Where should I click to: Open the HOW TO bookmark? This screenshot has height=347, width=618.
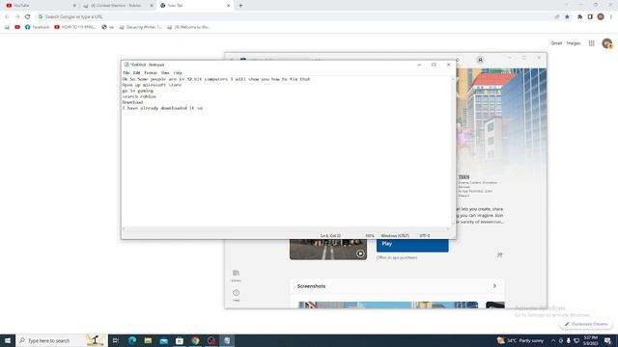point(75,27)
